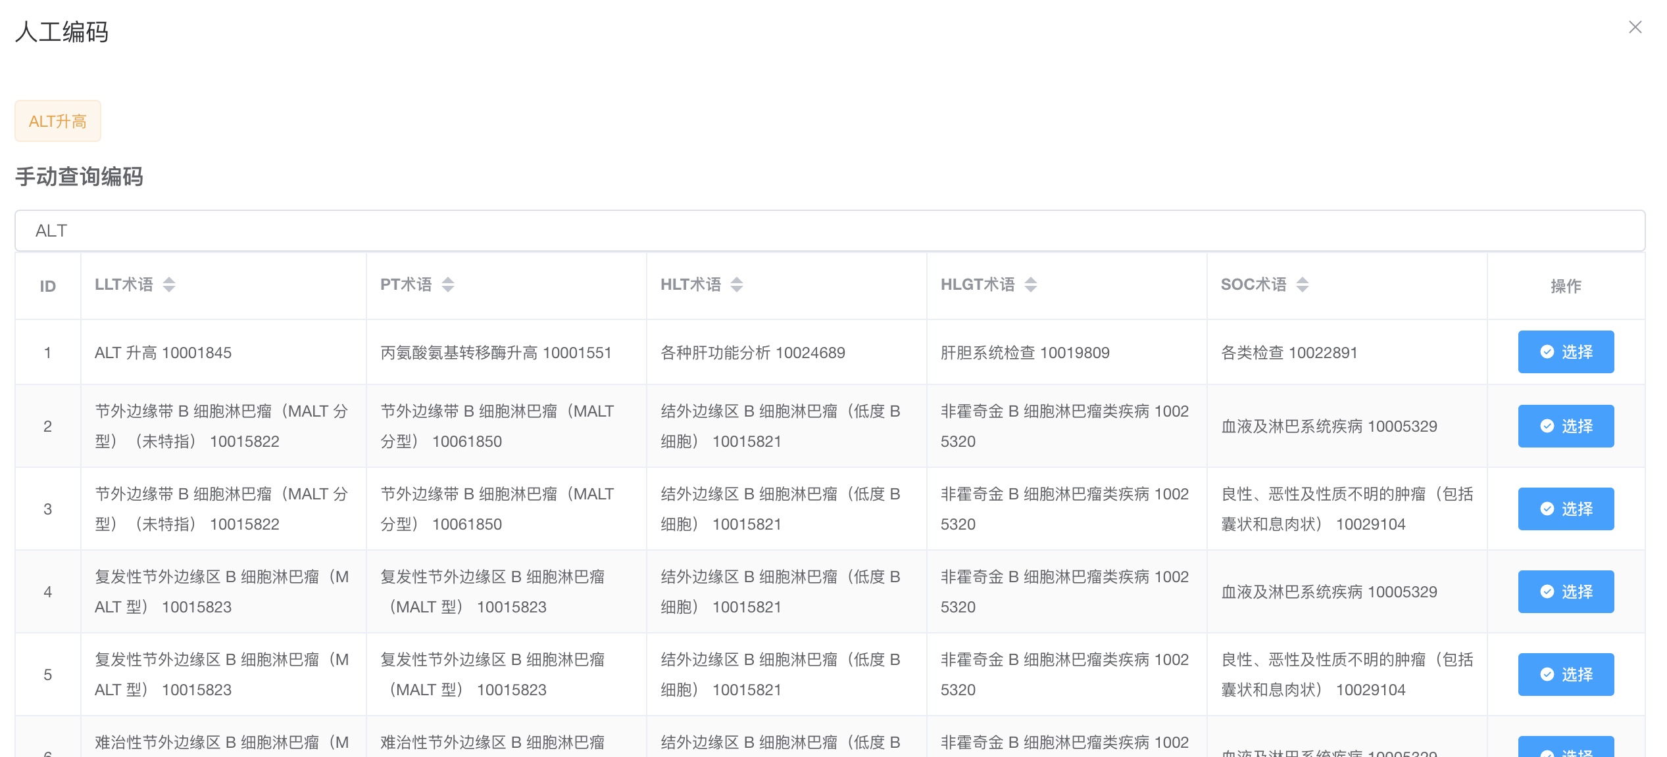Click 各类检查 10022891 SOC cell
The height and width of the screenshot is (757, 1667).
tap(1289, 353)
